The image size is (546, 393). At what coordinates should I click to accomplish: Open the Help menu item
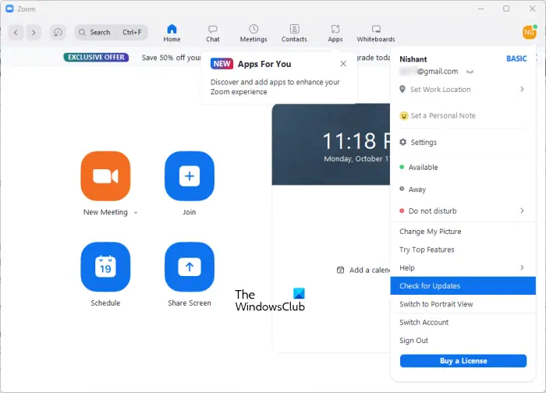[463, 267]
